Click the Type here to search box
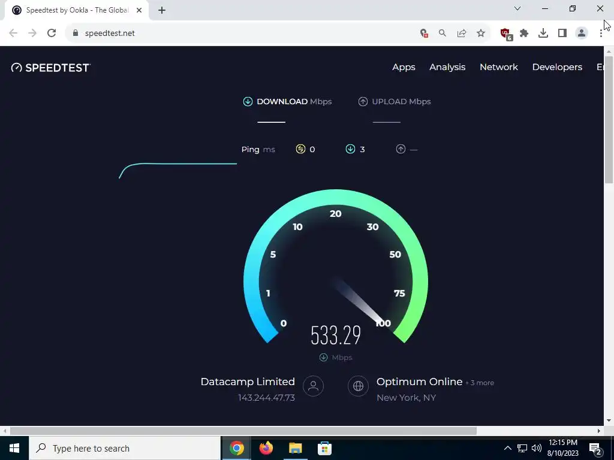614x460 pixels. click(x=125, y=448)
